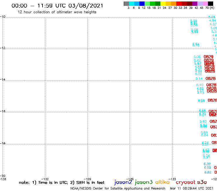Click the darkest green legend swatch
This screenshot has height=191, width=217.
pyautogui.click(x=158, y=4)
